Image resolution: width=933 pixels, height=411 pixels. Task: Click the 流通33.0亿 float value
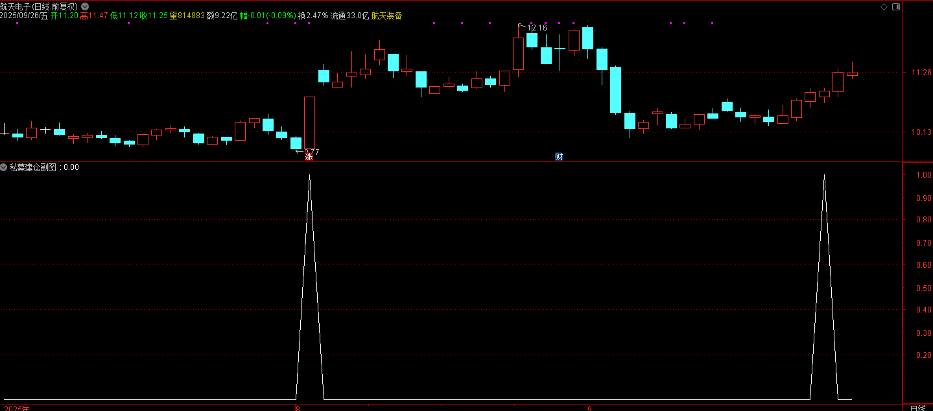coord(349,16)
